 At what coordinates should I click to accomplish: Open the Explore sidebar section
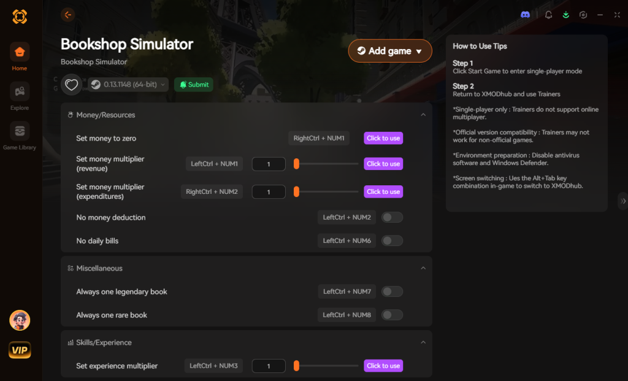20,96
